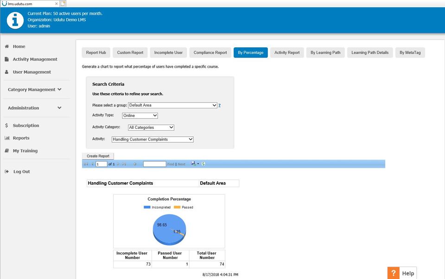
Task: Open the Activity dropdown showing Handling Customer Complaints
Action: coord(153,139)
